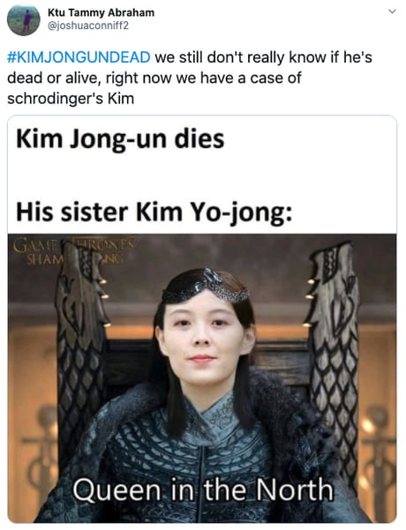406x530 pixels.
Task: Open Ktu Tammy Abraham's profile name
Action: coord(101,13)
